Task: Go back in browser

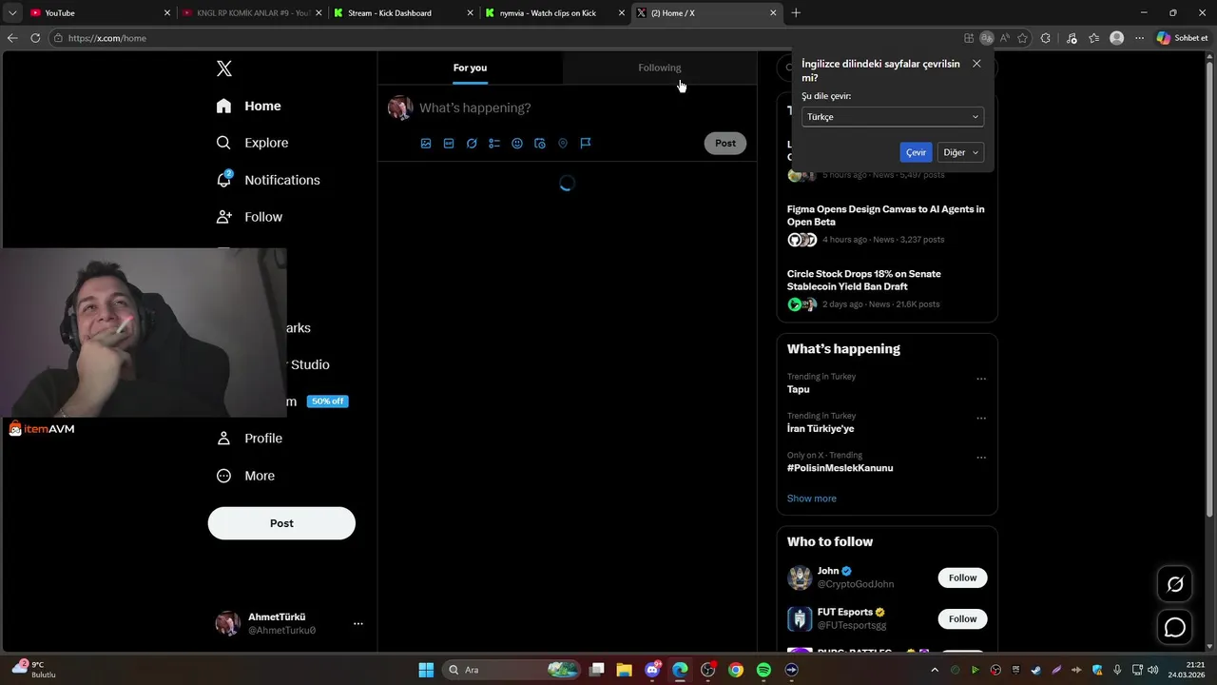Action: click(x=12, y=38)
